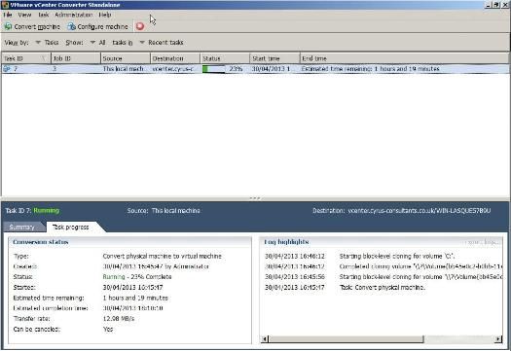The image size is (511, 351).
Task: Click the 'Running - 23% Complete' status value
Action: tap(137, 277)
